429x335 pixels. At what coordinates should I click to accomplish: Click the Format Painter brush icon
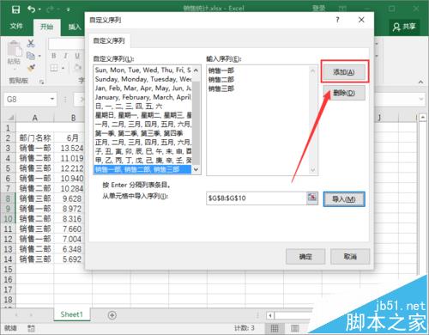click(31, 68)
